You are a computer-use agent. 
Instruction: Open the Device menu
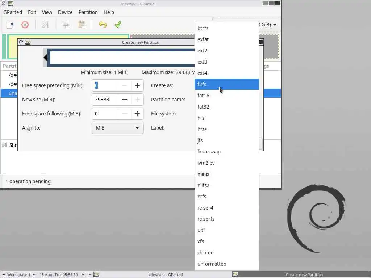65,12
